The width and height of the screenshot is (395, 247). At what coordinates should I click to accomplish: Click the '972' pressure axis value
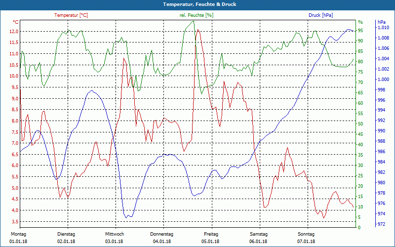click(382, 224)
